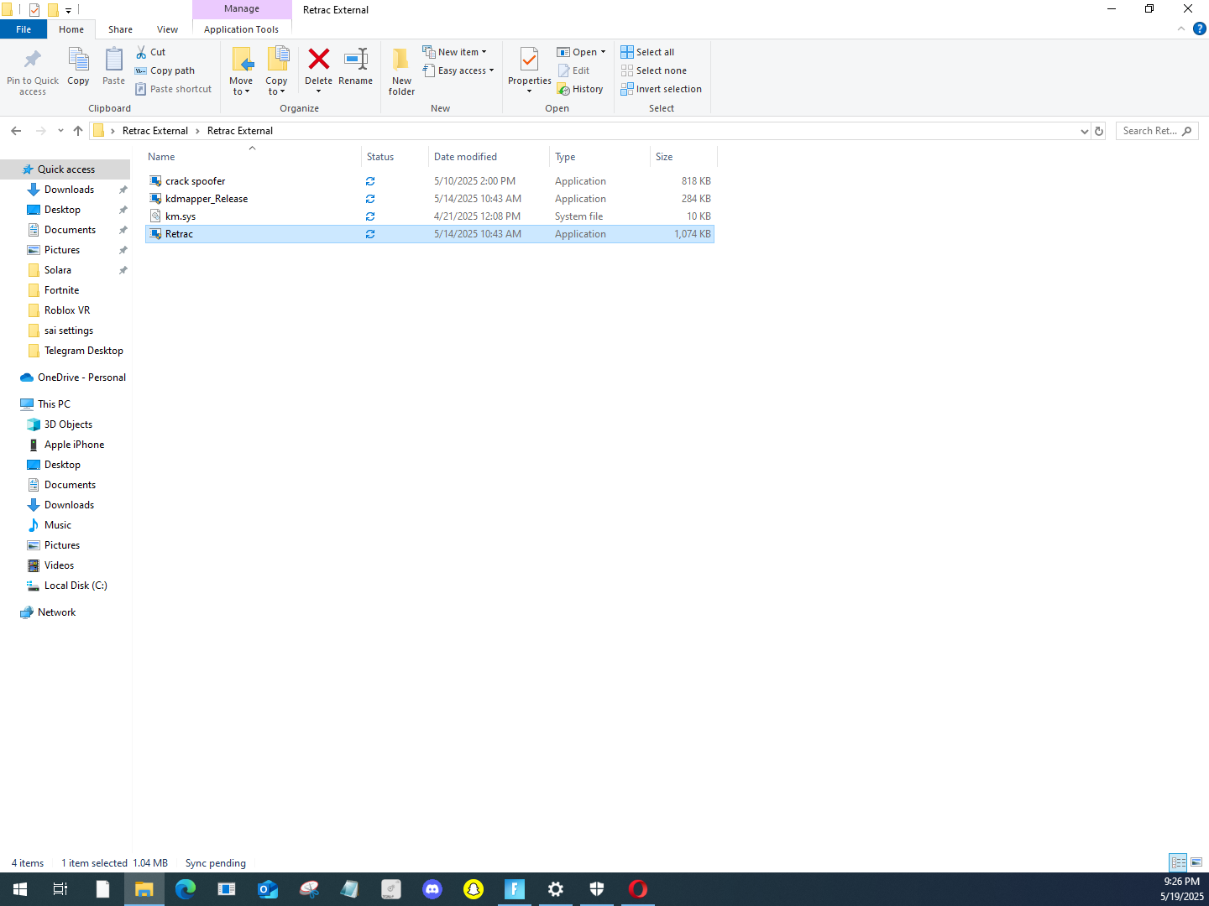Open Apple iPhone under This PC
Viewport: 1209px width, 906px height.
click(x=74, y=445)
